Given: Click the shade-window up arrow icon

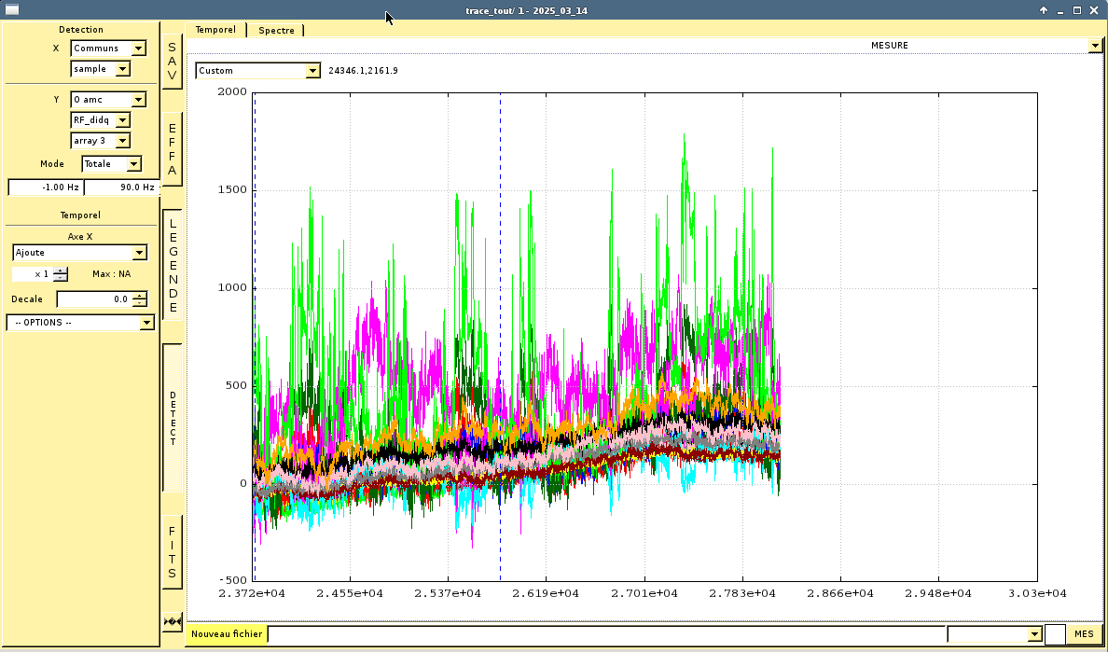Looking at the screenshot, I should (x=1044, y=10).
